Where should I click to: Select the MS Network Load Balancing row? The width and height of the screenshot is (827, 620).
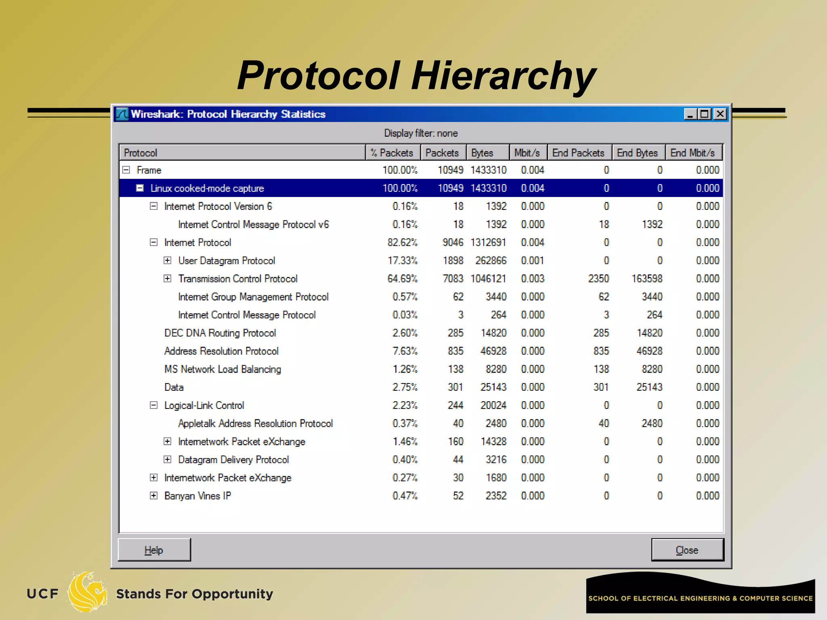[x=421, y=369]
